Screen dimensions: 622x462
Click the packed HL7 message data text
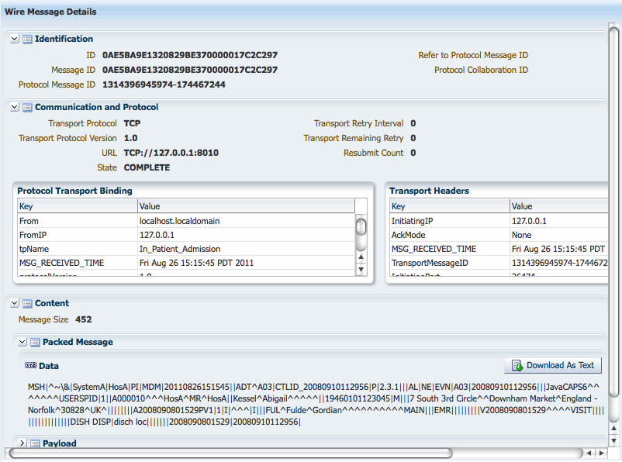point(316,404)
